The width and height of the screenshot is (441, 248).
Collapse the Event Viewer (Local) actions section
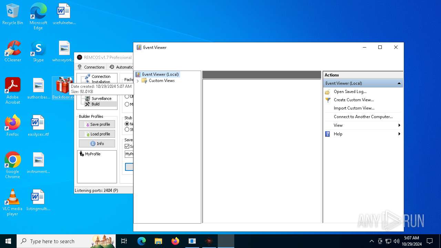pos(399,83)
